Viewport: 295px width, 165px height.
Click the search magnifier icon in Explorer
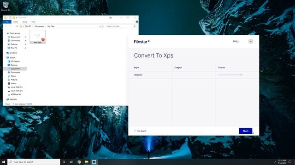134,27
